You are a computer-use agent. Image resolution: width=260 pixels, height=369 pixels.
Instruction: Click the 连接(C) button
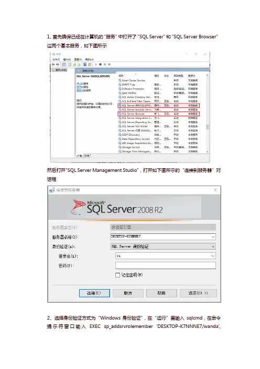click(94, 293)
